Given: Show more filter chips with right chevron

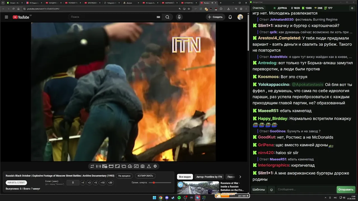Looking at the screenshot, I should (x=240, y=177).
